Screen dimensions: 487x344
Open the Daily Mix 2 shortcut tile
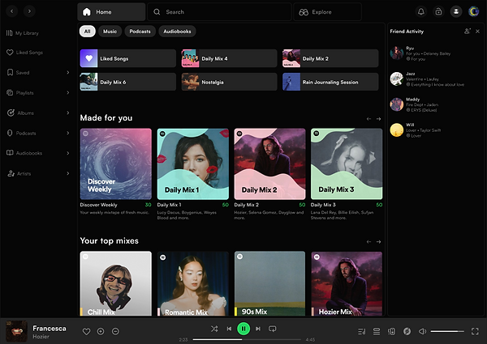coord(330,58)
